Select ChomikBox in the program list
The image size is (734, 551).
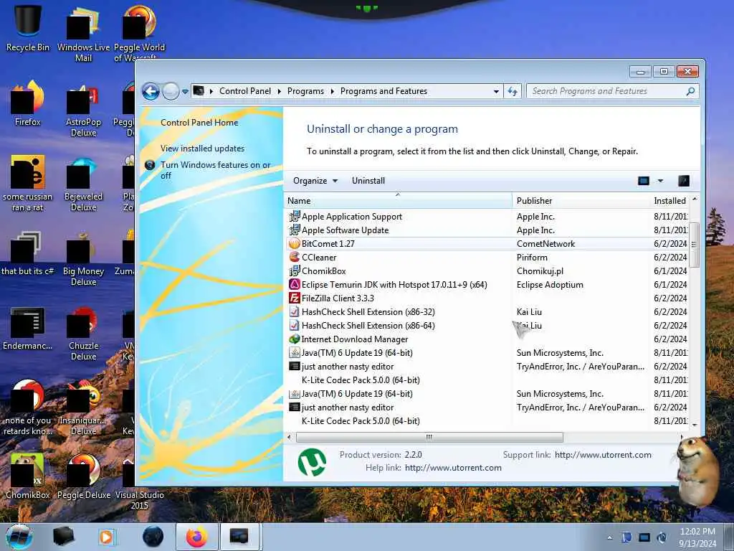(487, 270)
